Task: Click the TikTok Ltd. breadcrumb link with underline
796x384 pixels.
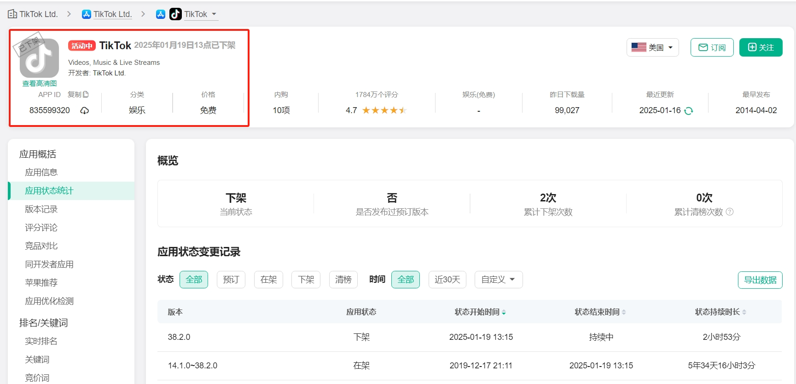Action: 113,14
